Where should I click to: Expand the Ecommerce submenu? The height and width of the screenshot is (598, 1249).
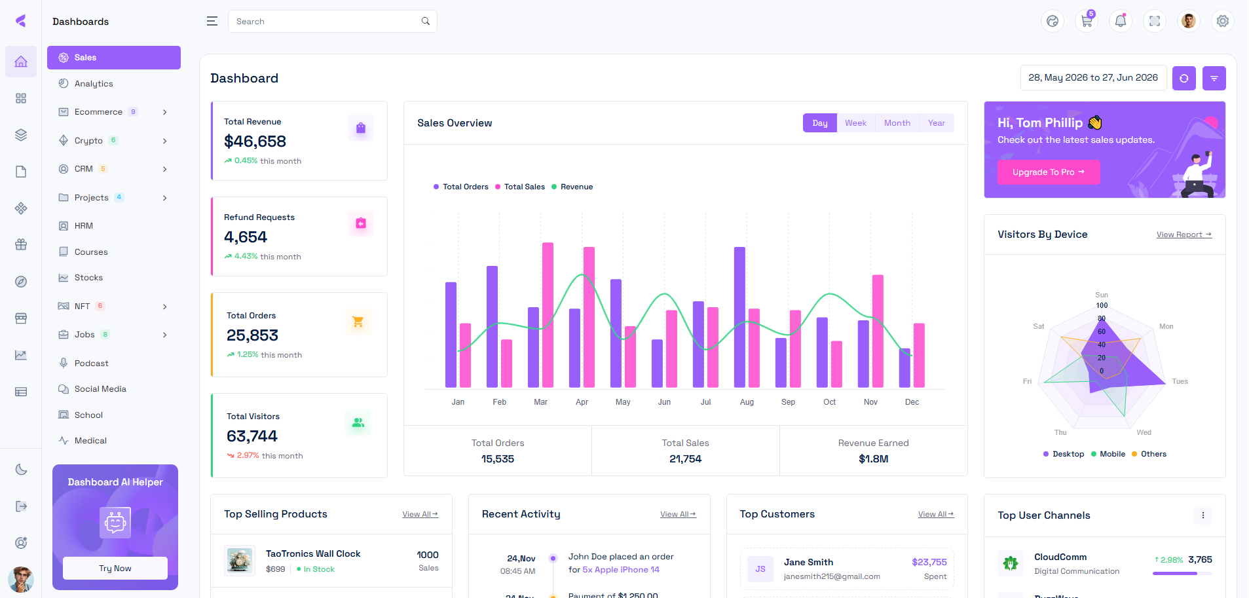[x=114, y=112]
